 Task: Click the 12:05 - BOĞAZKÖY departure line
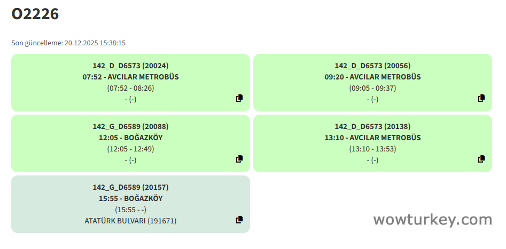point(130,138)
